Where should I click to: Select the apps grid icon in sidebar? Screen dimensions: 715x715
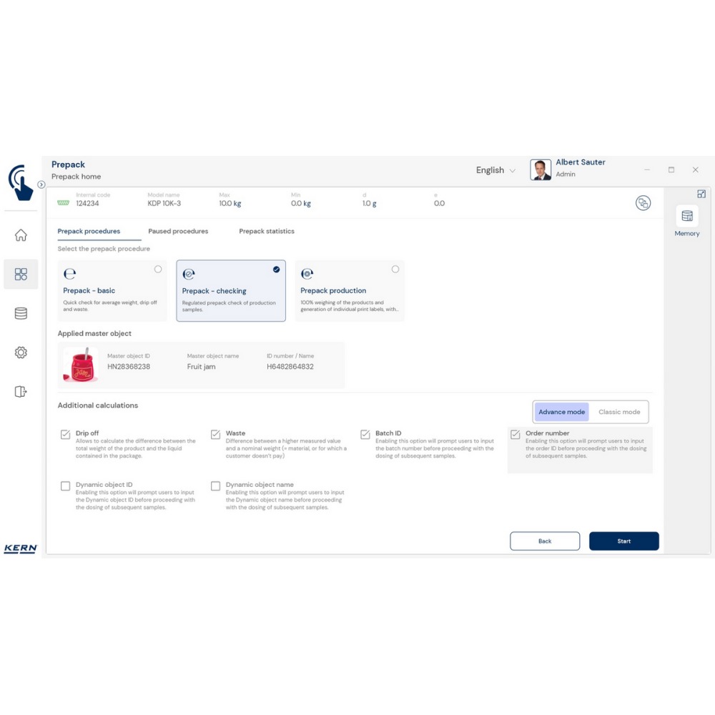point(21,275)
